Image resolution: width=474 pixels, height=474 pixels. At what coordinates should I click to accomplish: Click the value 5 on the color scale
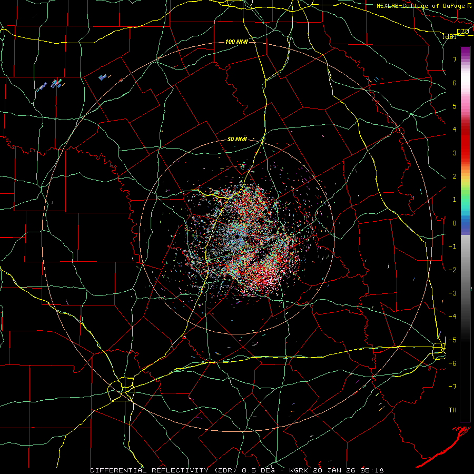click(455, 106)
